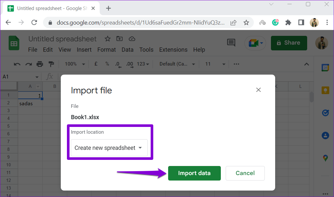Click the cell containing sadas

[30, 103]
